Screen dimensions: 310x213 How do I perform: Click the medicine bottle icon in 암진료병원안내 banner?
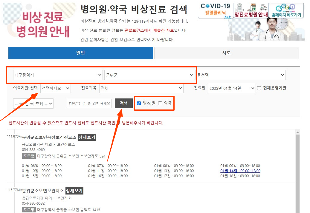(x=253, y=8)
